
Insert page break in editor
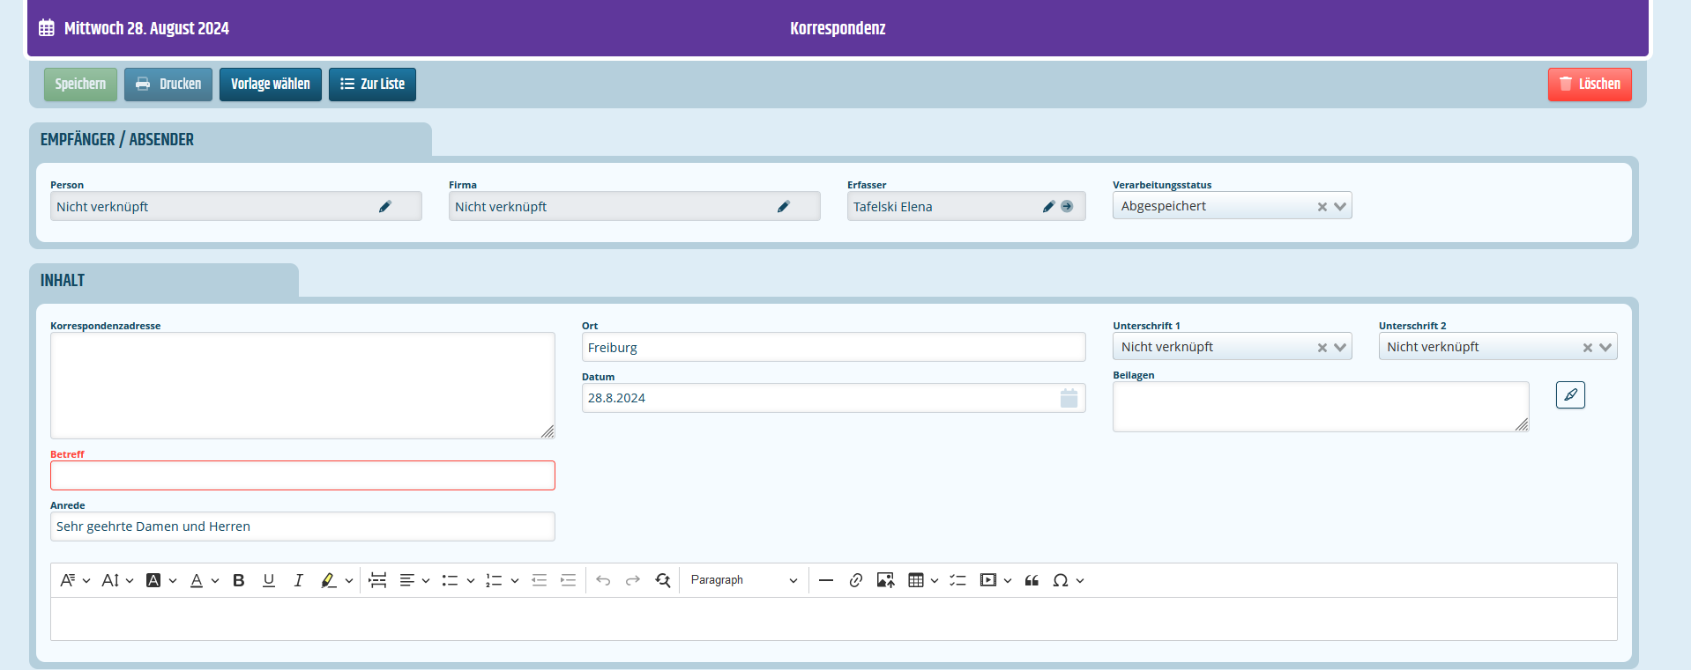coord(377,580)
